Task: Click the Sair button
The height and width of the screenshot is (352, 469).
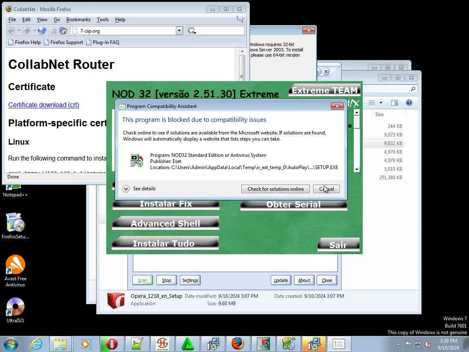Action: (338, 245)
